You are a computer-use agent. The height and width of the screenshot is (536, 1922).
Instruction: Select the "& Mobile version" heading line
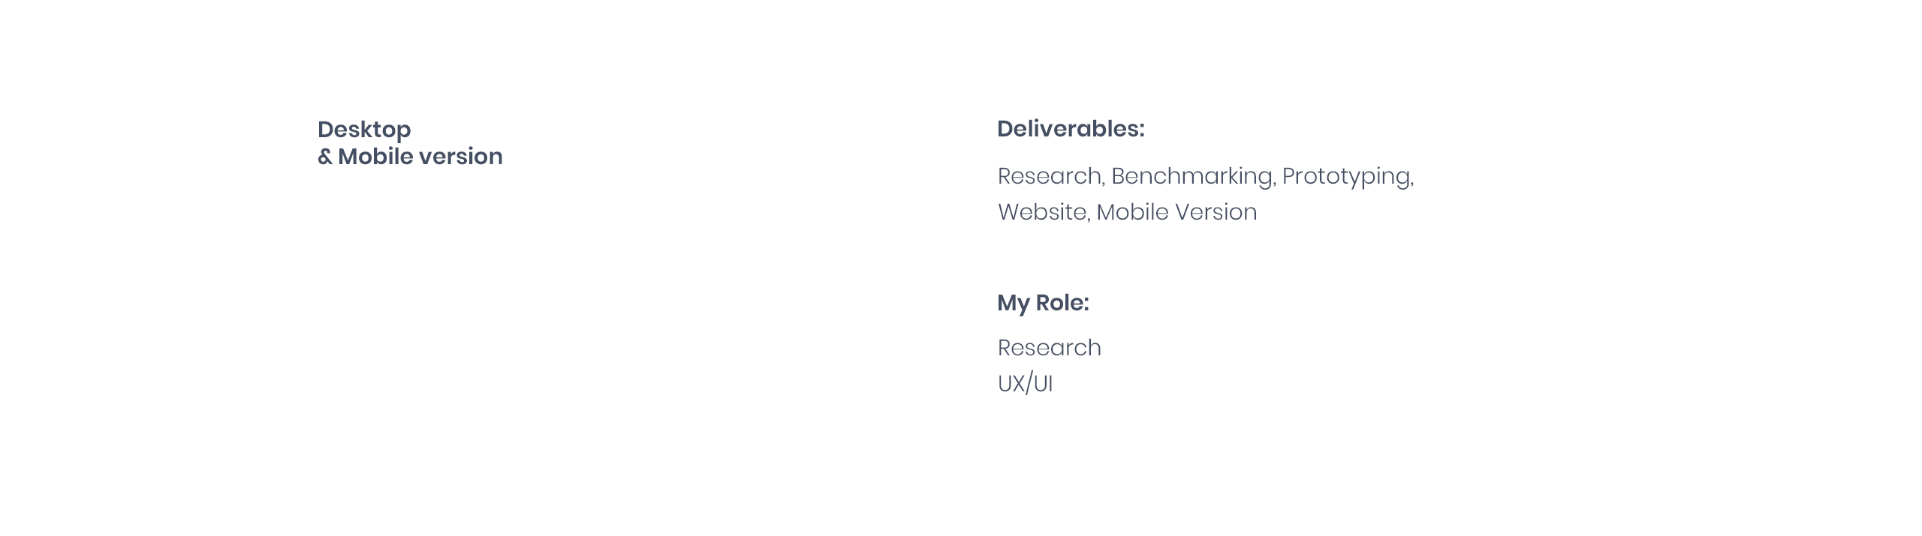(x=410, y=156)
